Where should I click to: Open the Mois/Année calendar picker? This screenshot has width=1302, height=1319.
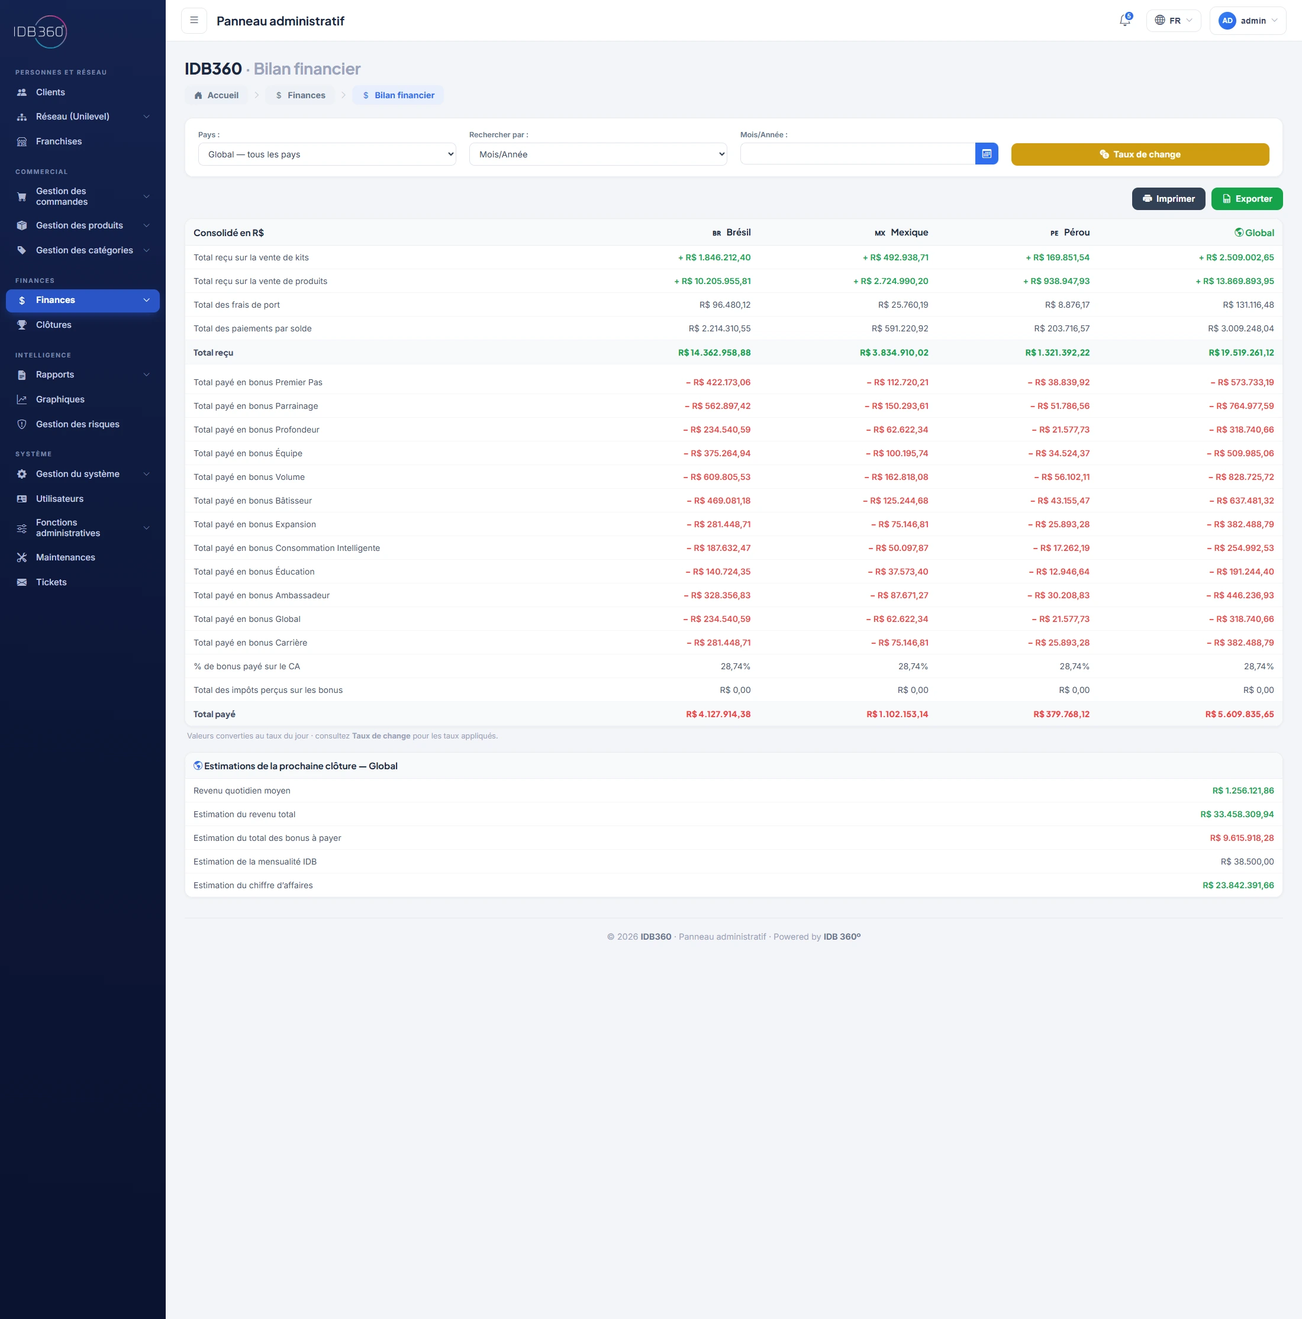point(987,154)
